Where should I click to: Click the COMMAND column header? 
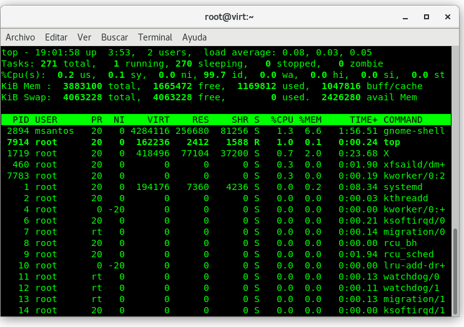pyautogui.click(x=403, y=120)
